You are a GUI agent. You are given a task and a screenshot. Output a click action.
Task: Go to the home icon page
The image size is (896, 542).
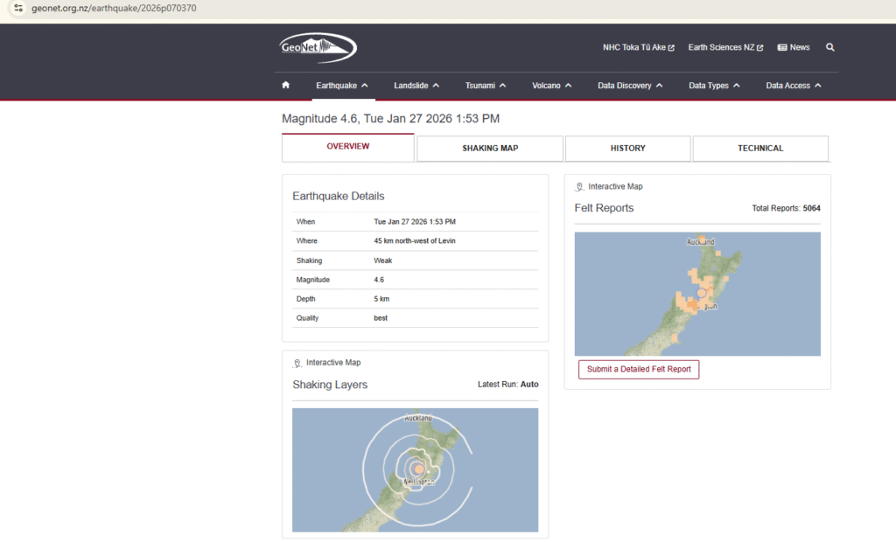tap(285, 86)
